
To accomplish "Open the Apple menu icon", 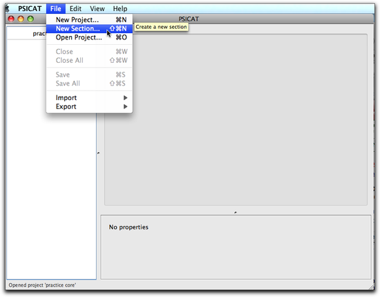I will pyautogui.click(x=8, y=9).
